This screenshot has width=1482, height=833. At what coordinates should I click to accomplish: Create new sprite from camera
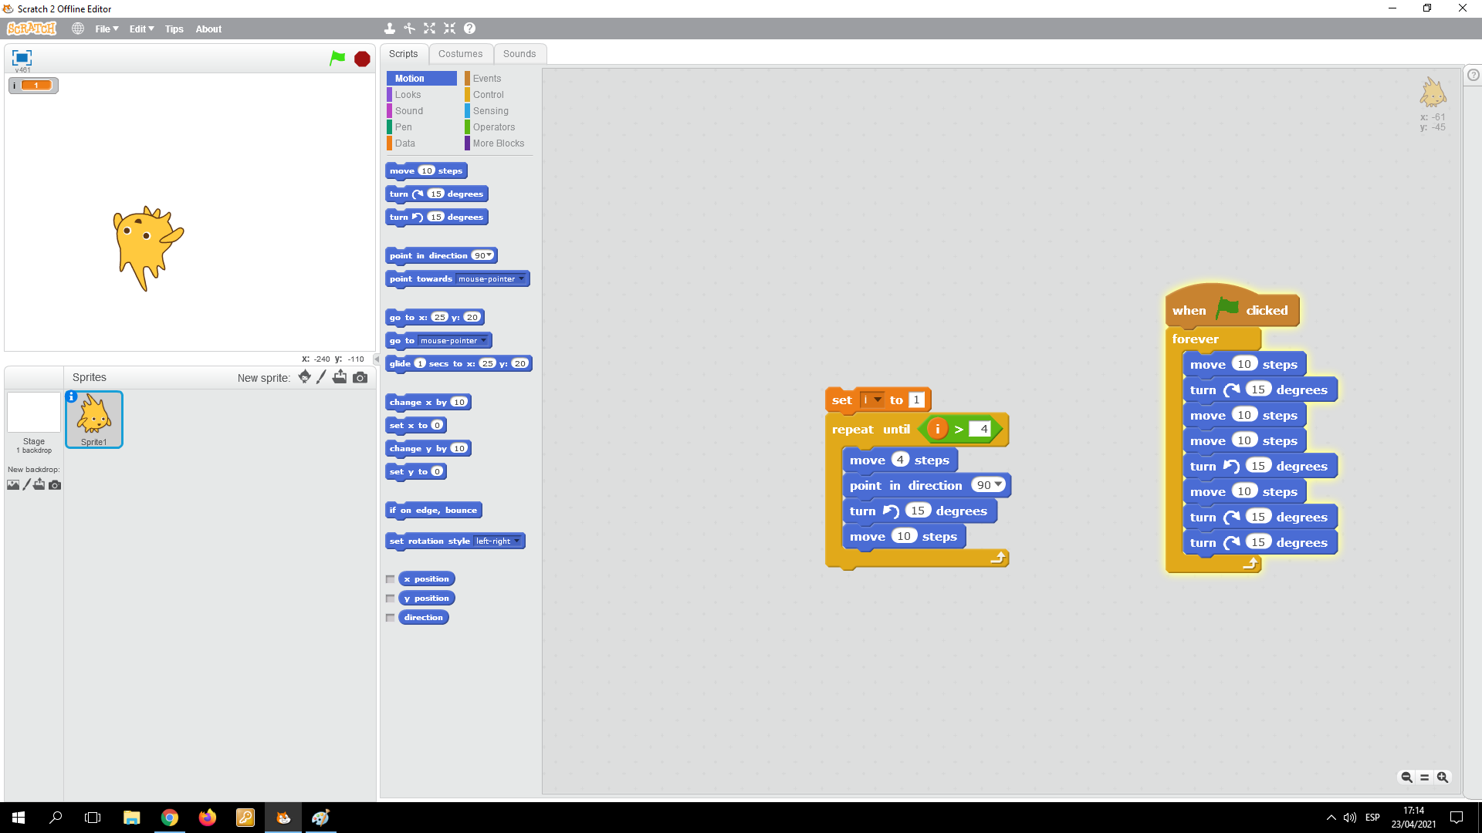360,377
